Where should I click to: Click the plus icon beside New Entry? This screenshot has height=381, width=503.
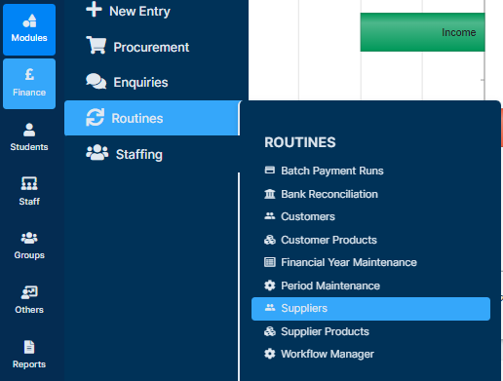[x=94, y=9]
